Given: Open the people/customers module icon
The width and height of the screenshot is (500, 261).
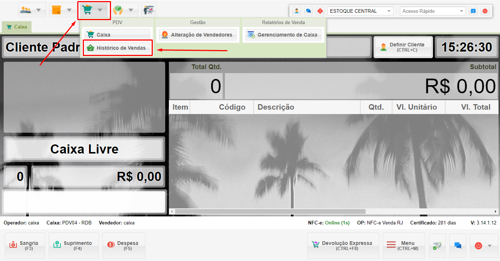Looking at the screenshot, I should pyautogui.click(x=26, y=10).
